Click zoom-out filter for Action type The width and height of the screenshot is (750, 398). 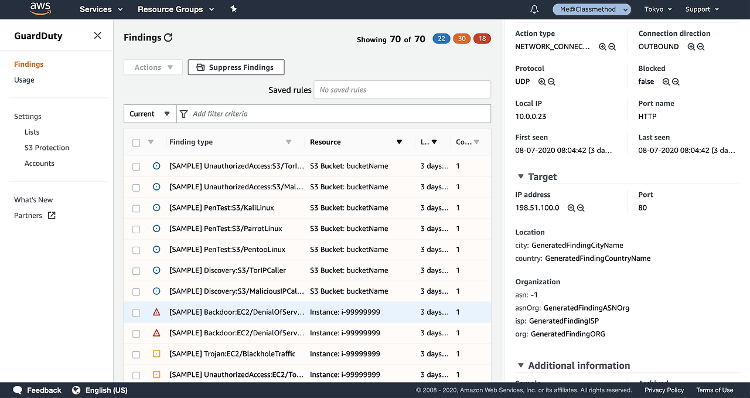click(612, 47)
